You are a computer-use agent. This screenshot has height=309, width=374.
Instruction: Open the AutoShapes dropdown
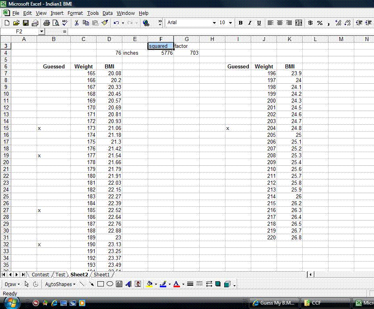coord(60,284)
